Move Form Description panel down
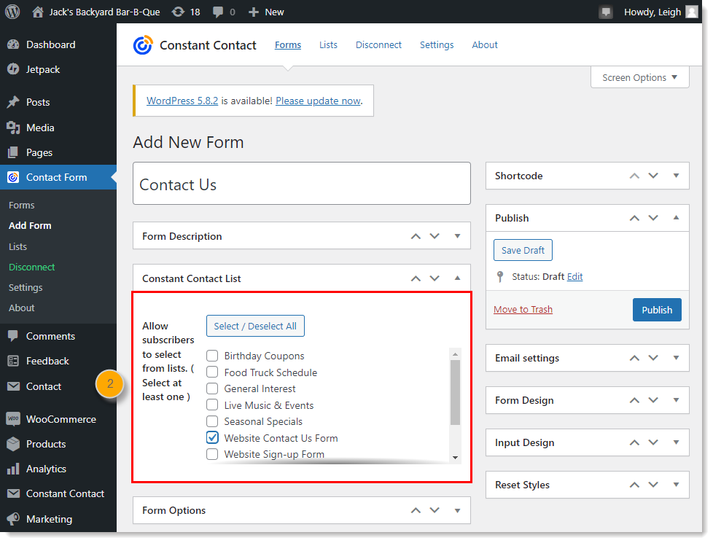The image size is (713, 543). pyautogui.click(x=435, y=236)
